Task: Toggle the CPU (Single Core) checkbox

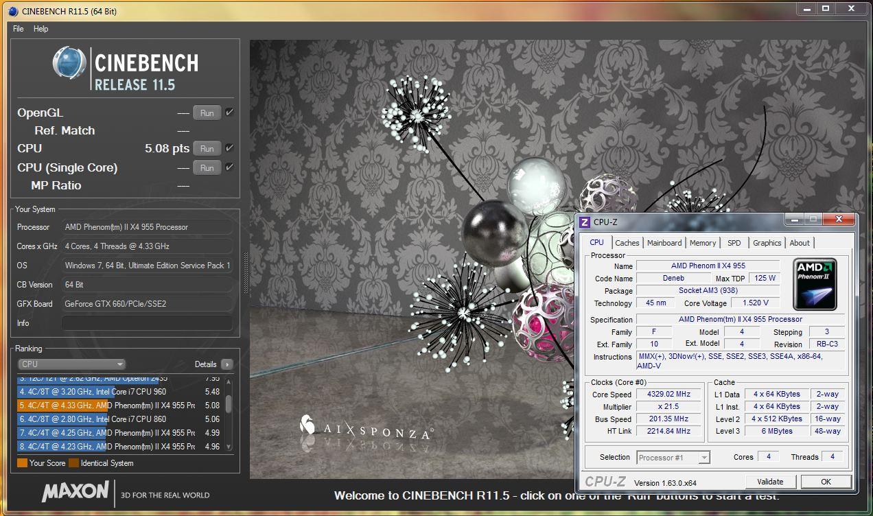Action: click(x=230, y=167)
